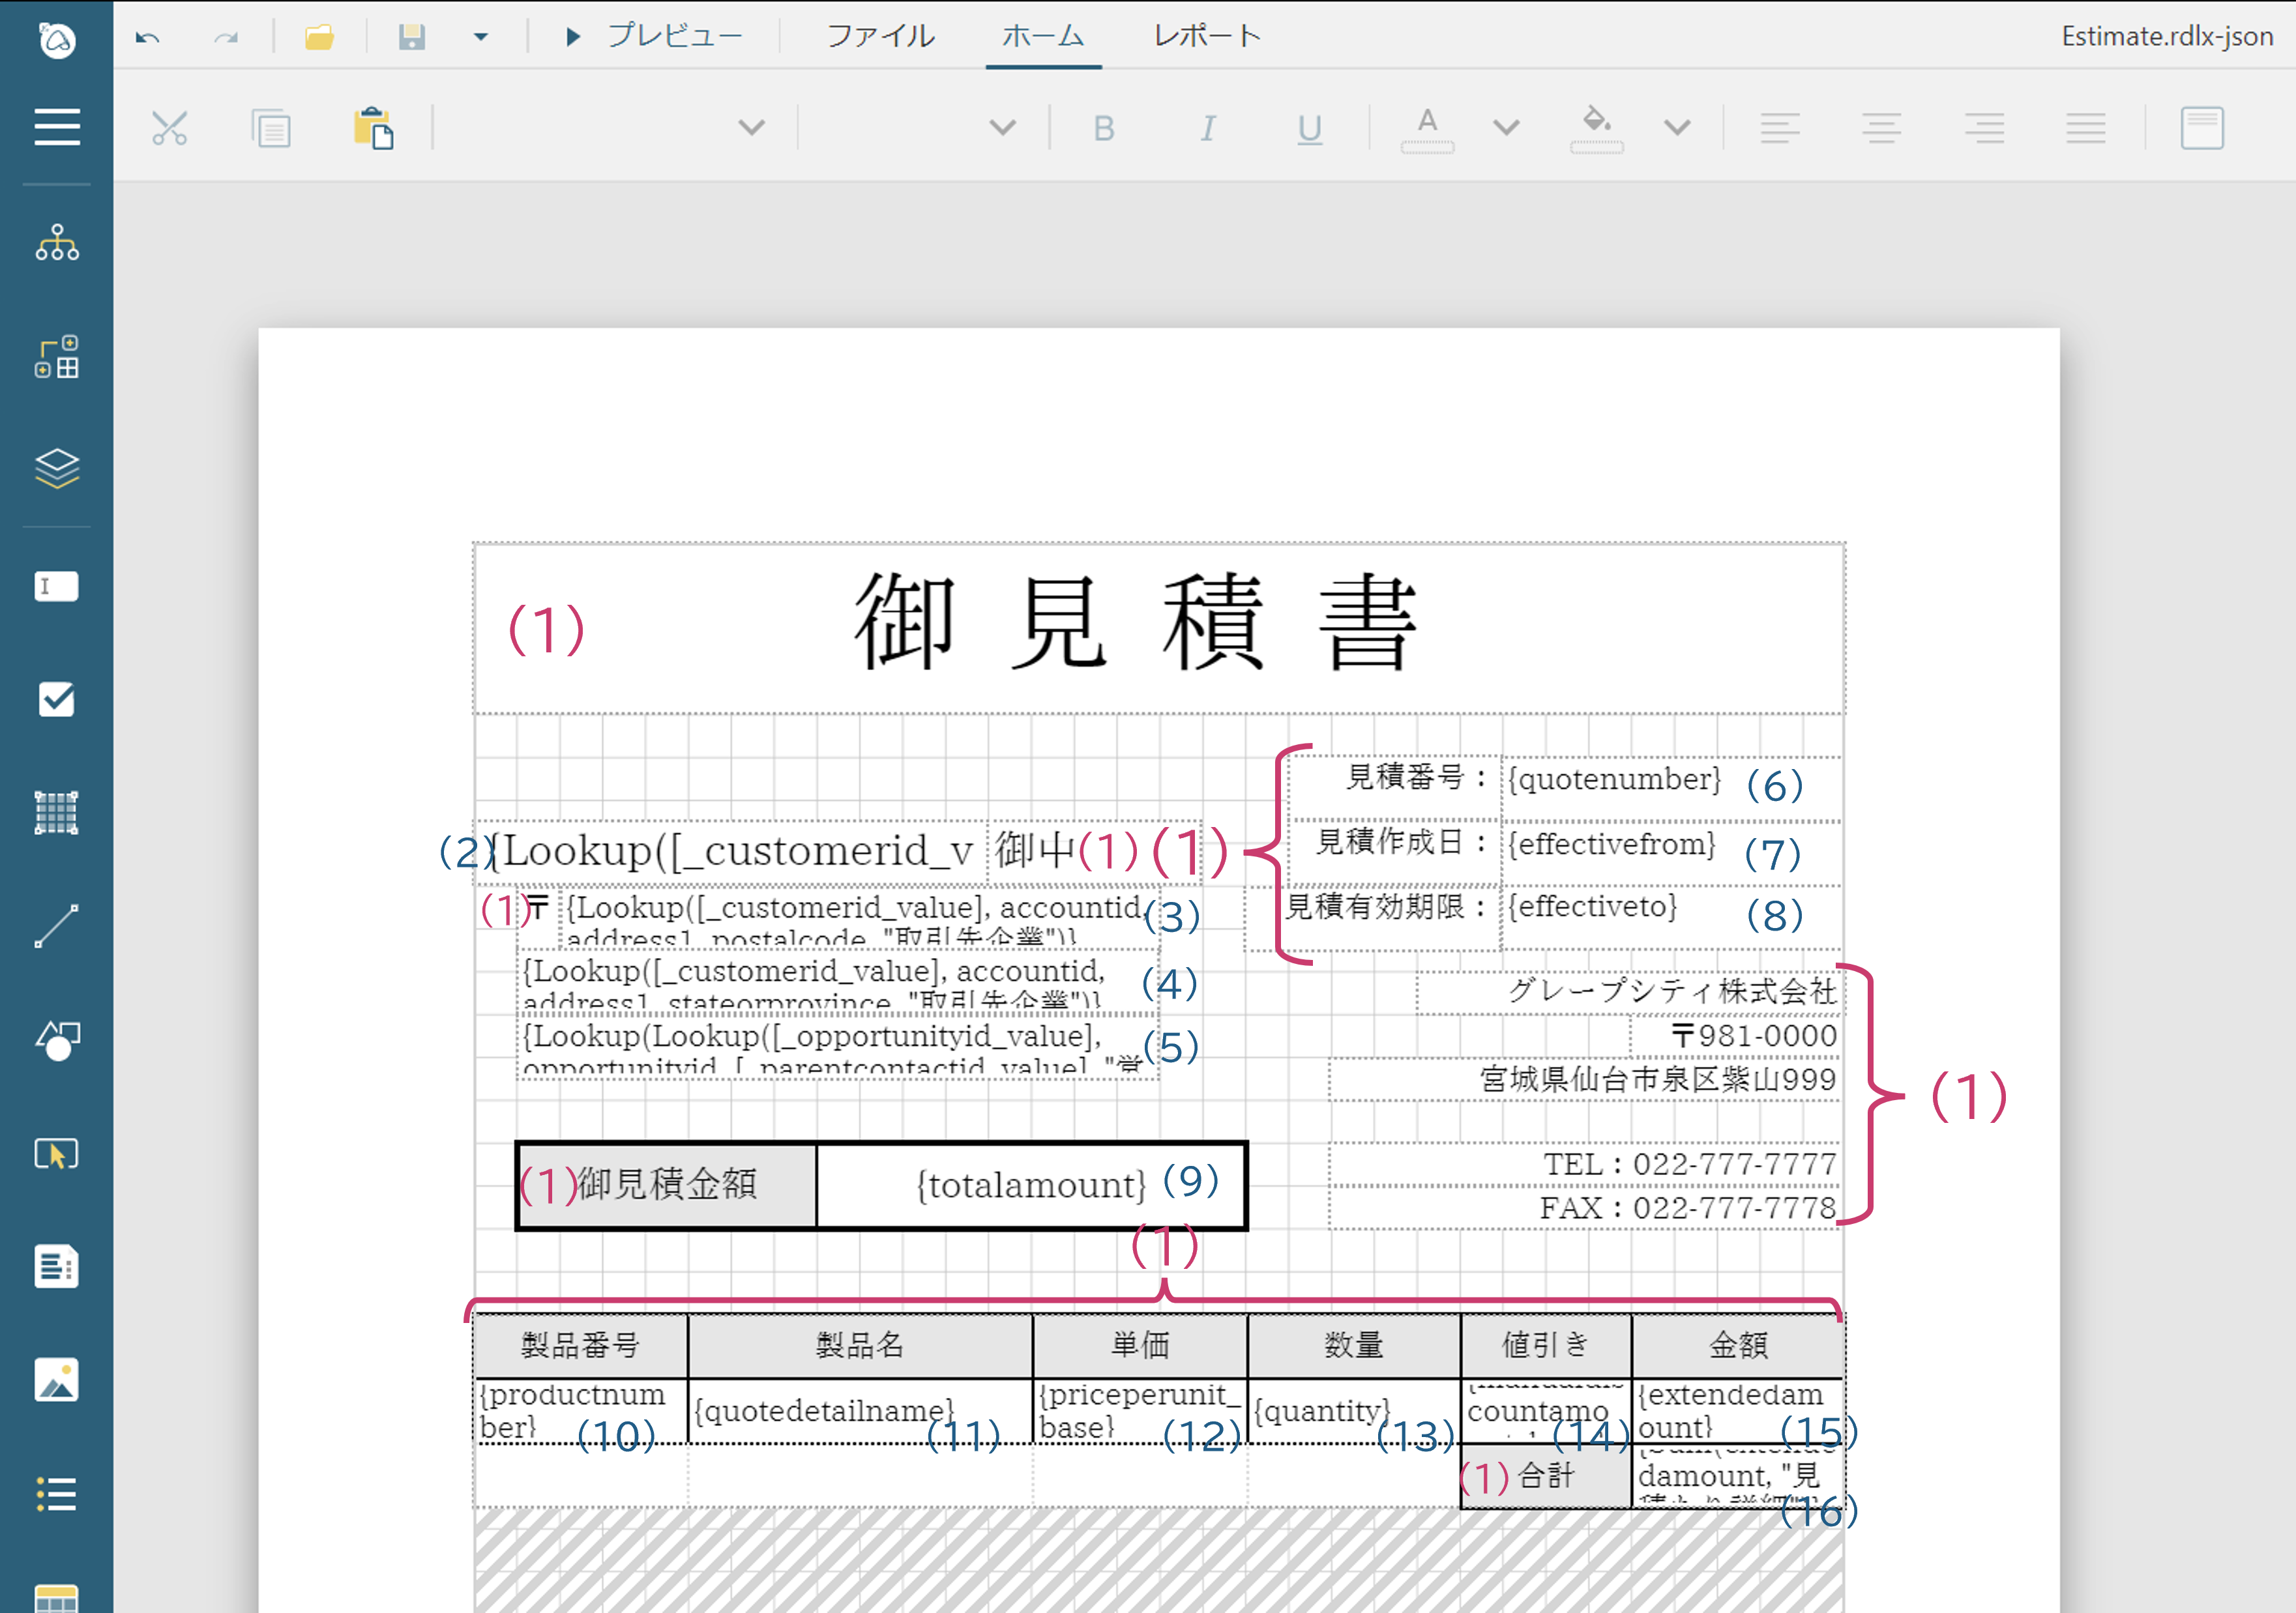Click the open folder icon
Image resolution: width=2296 pixels, height=1613 pixels.
point(319,37)
